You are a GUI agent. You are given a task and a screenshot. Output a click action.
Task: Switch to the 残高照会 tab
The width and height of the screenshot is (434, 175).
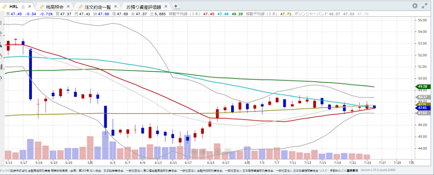coord(54,6)
